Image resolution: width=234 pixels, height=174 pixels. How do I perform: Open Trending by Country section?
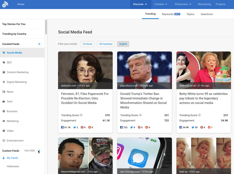(x=15, y=34)
